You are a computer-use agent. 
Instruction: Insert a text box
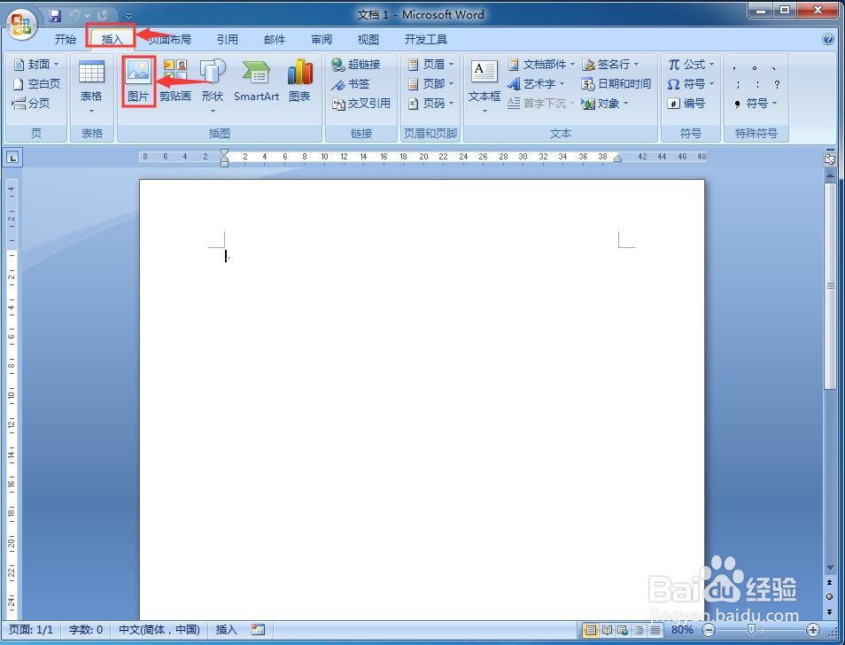(484, 85)
